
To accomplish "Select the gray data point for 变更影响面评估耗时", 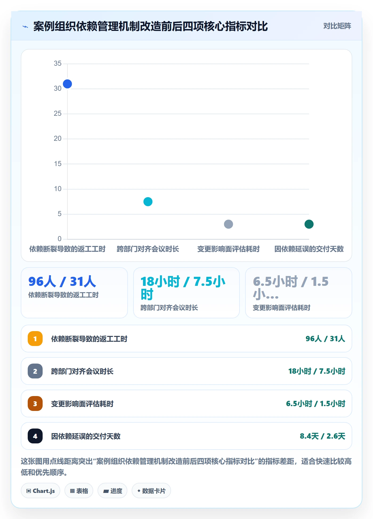I will coord(229,224).
